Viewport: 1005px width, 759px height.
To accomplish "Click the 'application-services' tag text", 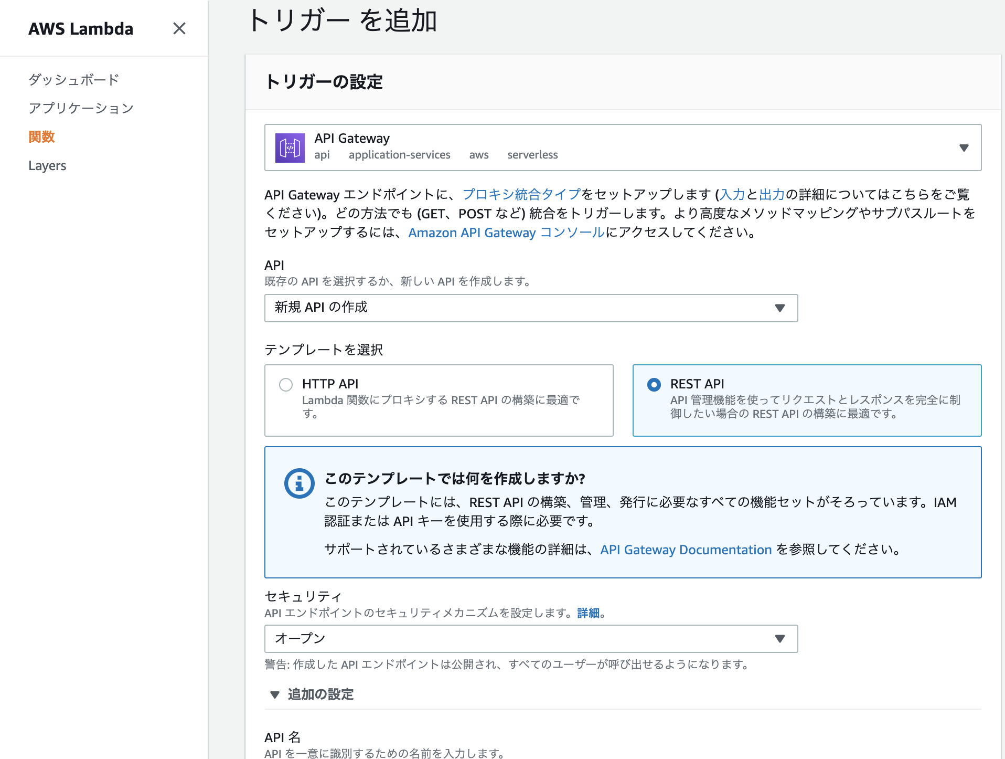I will coord(400,155).
